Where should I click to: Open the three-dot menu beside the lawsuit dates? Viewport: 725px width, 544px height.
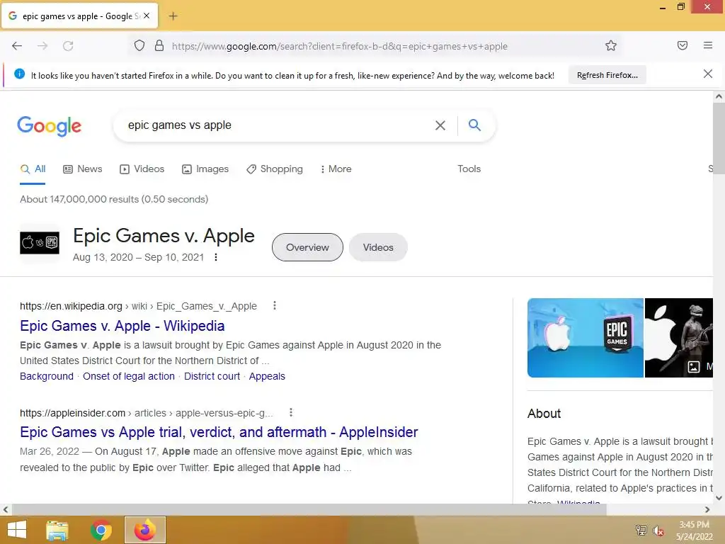pyautogui.click(x=216, y=257)
